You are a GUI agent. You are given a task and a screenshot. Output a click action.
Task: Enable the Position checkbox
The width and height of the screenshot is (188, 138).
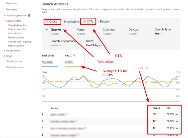(98, 21)
